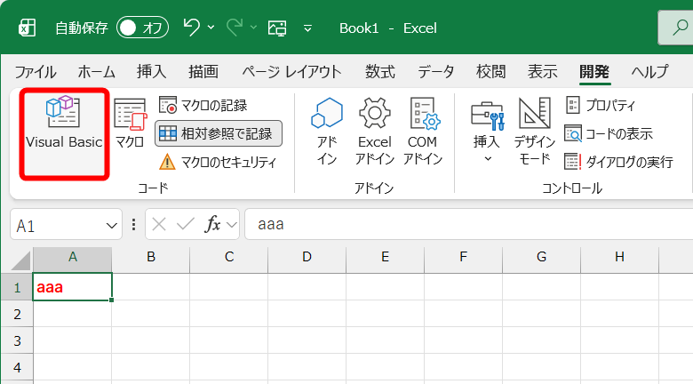Expand the 挿入 controls toolbox dropdown
The height and width of the screenshot is (384, 693).
(x=487, y=132)
